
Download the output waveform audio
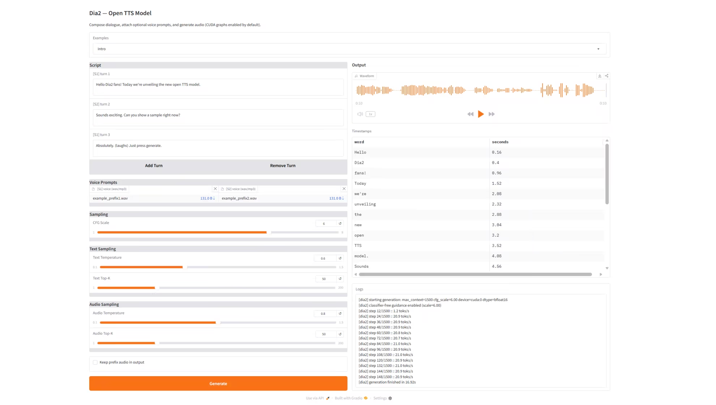tap(600, 76)
